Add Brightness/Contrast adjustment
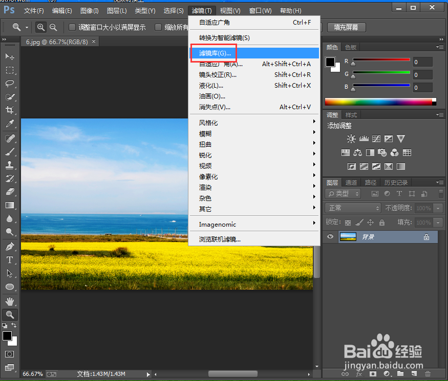 coord(351,139)
